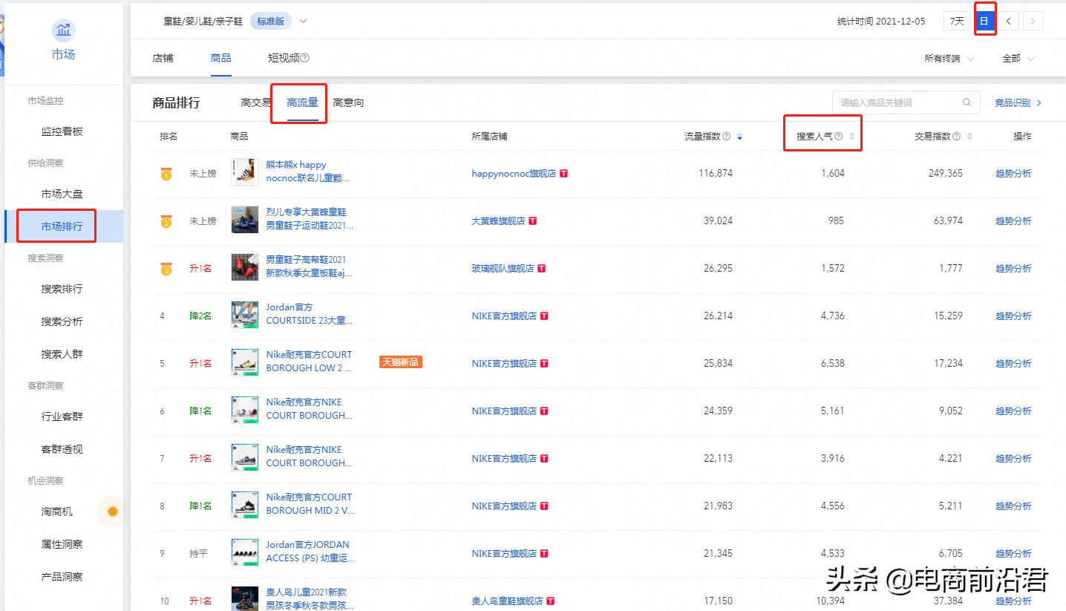Open the 全部 filter dropdown
Screen dimensions: 1066x611
1018,58
